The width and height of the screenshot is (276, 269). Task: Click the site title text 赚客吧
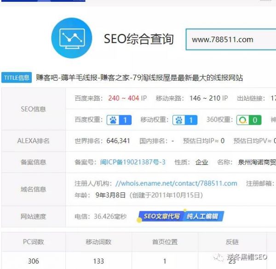click(x=46, y=78)
